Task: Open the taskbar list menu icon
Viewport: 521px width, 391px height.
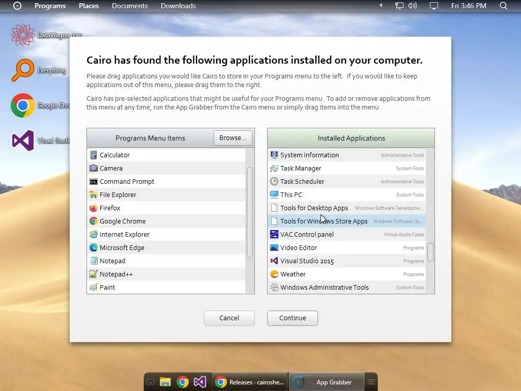Action: (371, 382)
